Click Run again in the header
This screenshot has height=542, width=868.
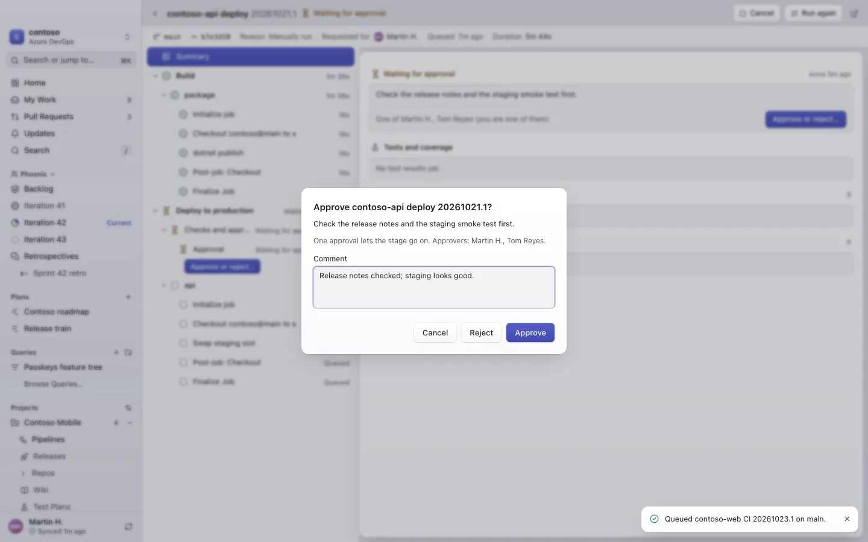pyautogui.click(x=813, y=13)
